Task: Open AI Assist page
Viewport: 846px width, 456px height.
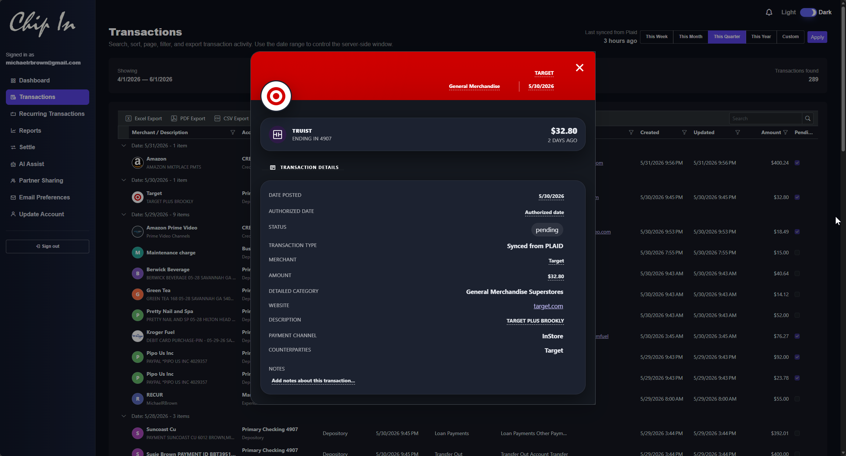Action: coord(47,164)
